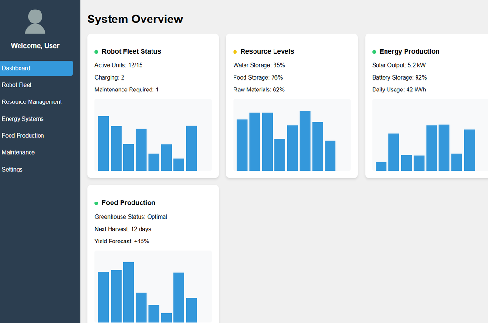Click the Robot Fleet Status card heading
The image size is (488, 323).
tap(131, 51)
